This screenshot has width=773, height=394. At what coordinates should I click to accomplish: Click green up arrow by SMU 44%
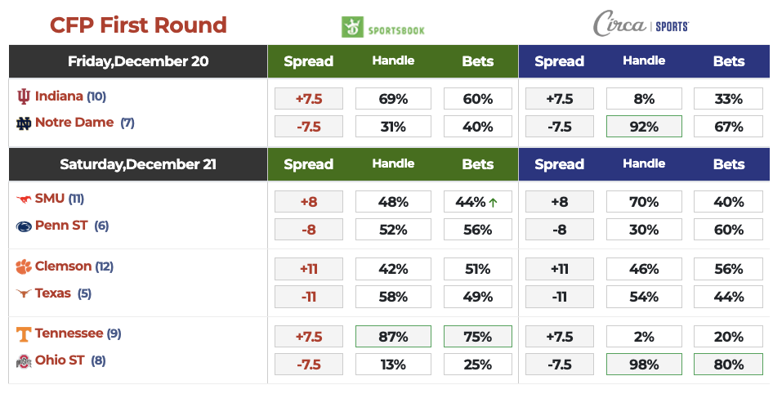pos(494,202)
